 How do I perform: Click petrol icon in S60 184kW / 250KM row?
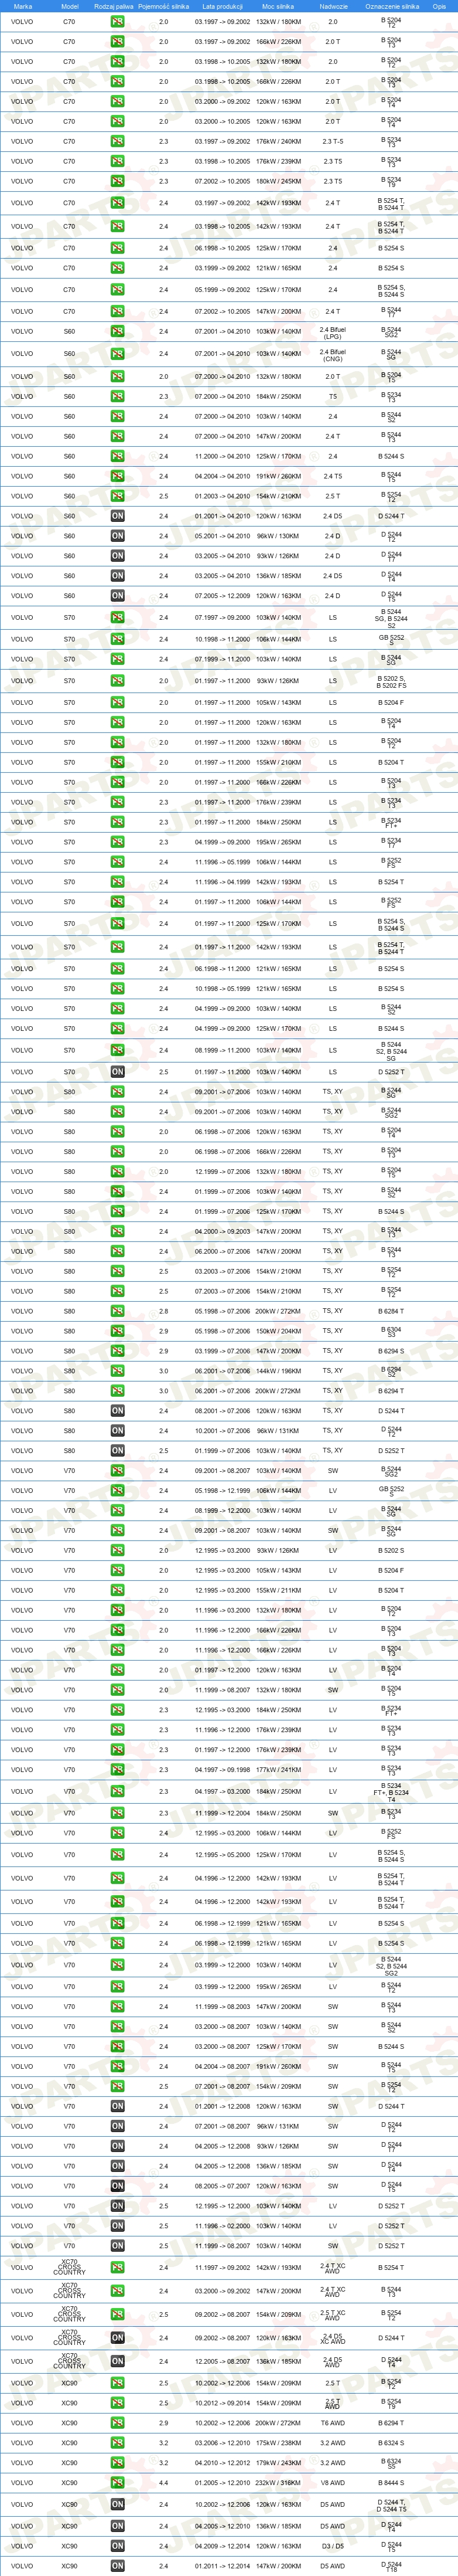[x=117, y=396]
